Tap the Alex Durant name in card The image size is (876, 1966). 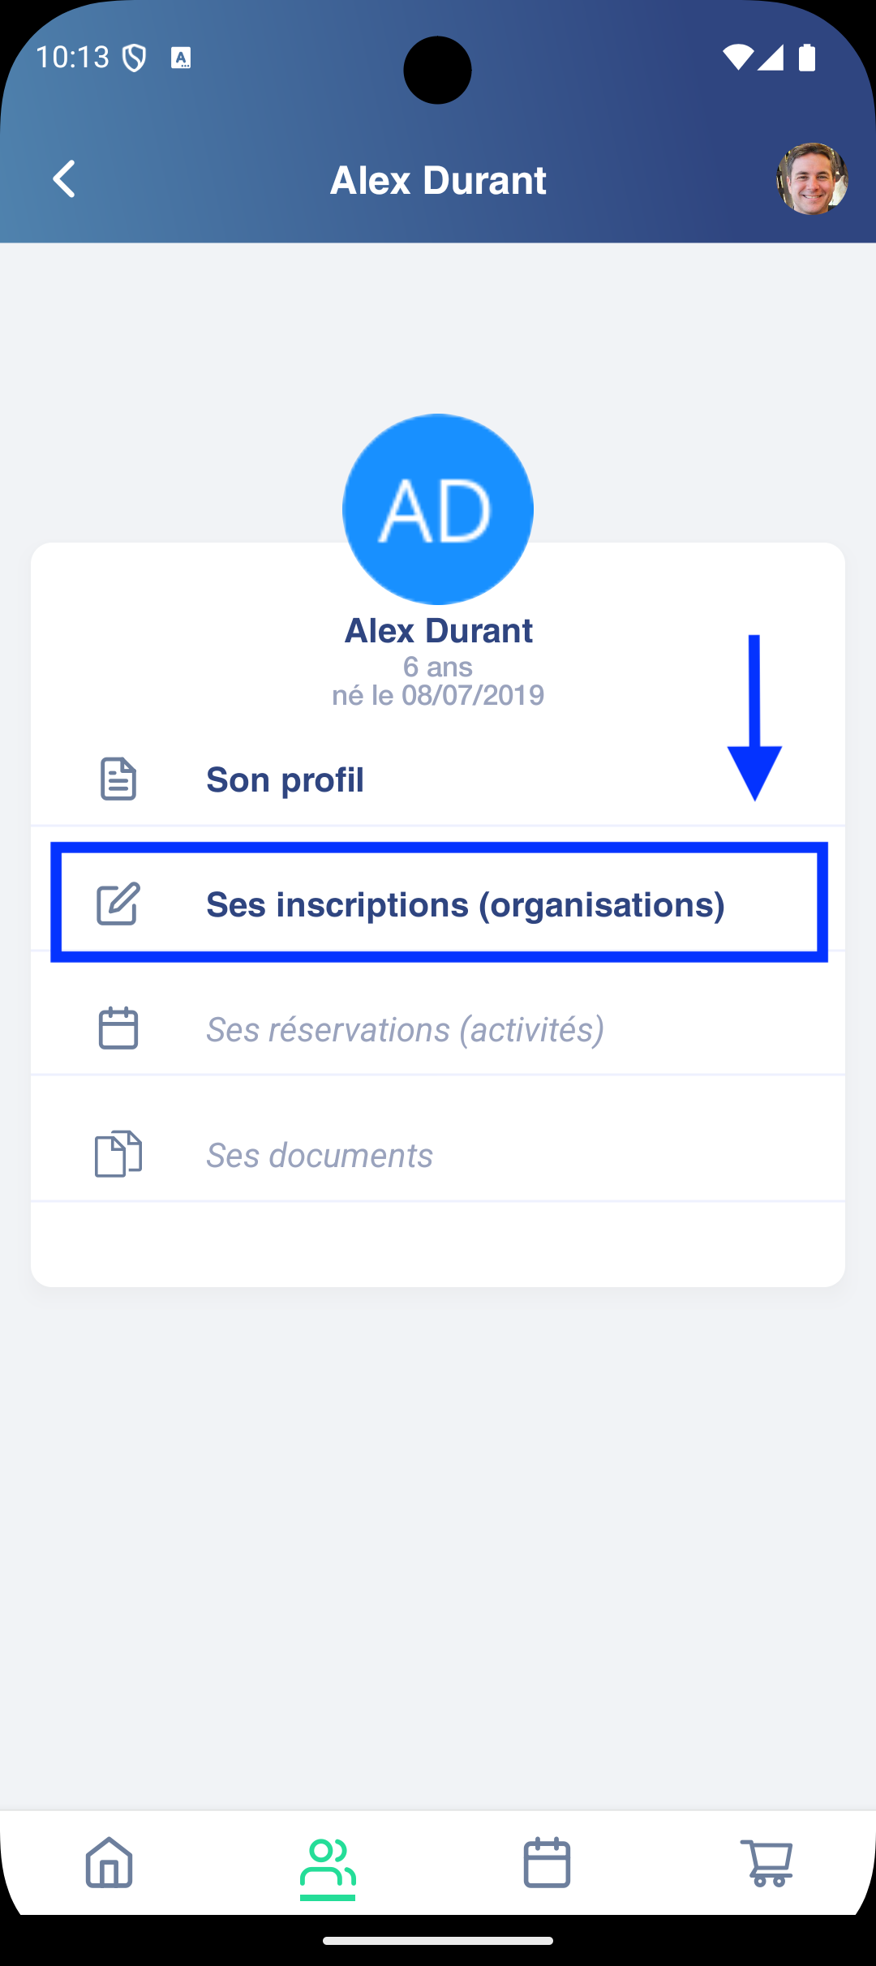(x=438, y=631)
